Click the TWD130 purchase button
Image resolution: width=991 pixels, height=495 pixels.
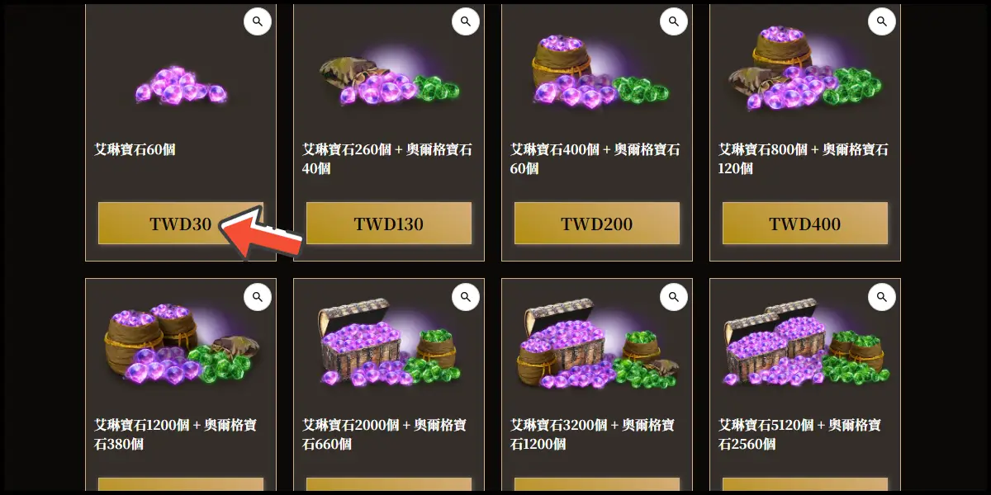(389, 224)
